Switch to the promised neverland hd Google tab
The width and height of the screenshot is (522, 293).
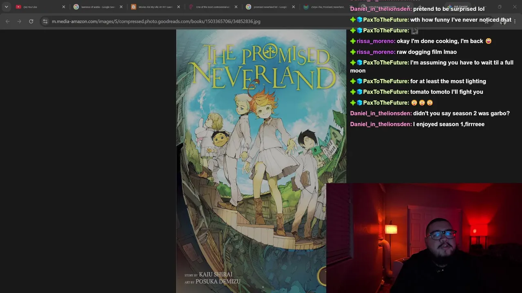270,7
